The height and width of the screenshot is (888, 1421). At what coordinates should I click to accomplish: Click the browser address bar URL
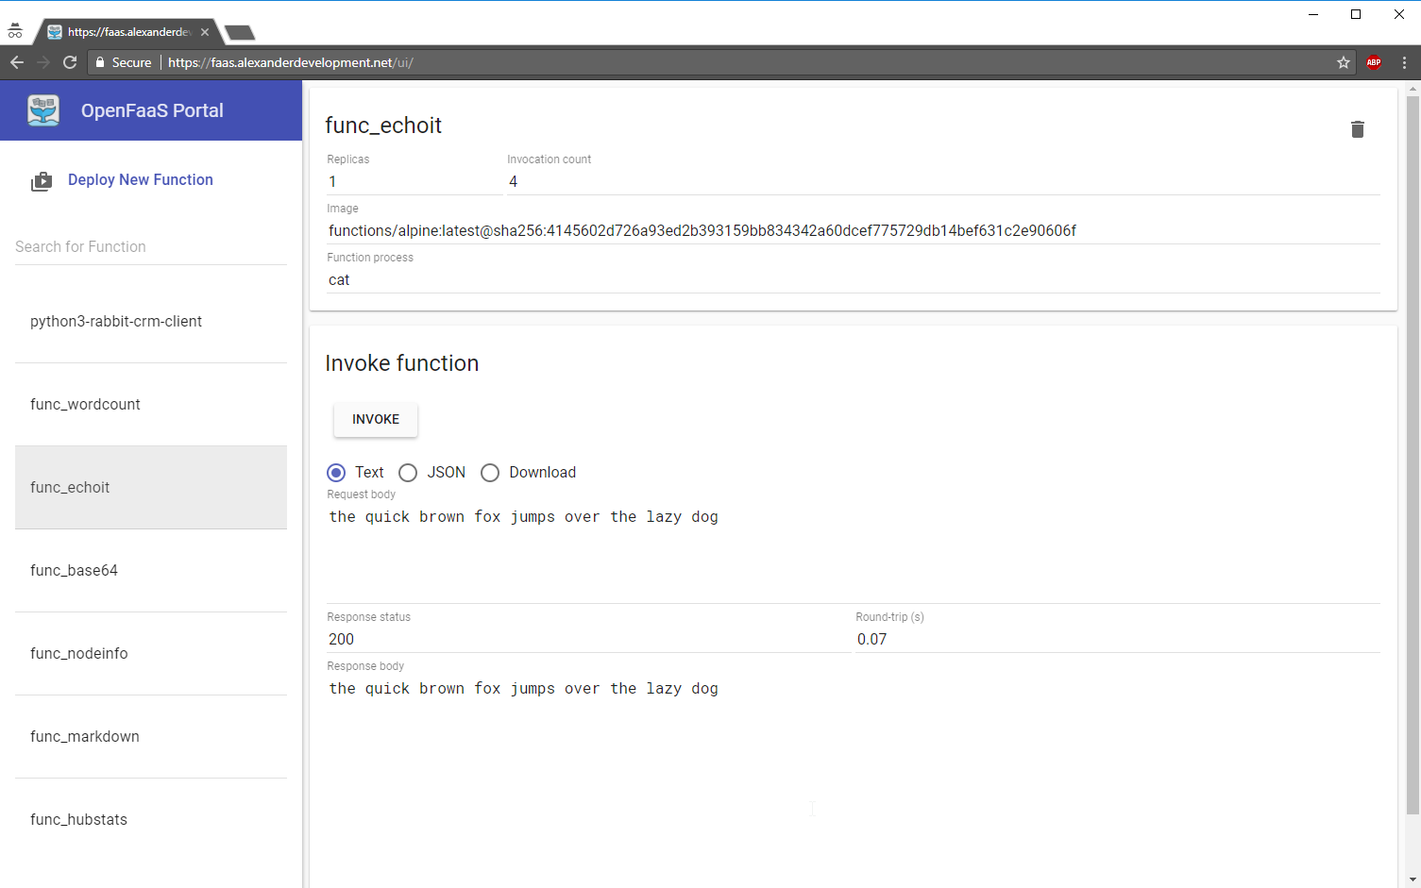291,62
